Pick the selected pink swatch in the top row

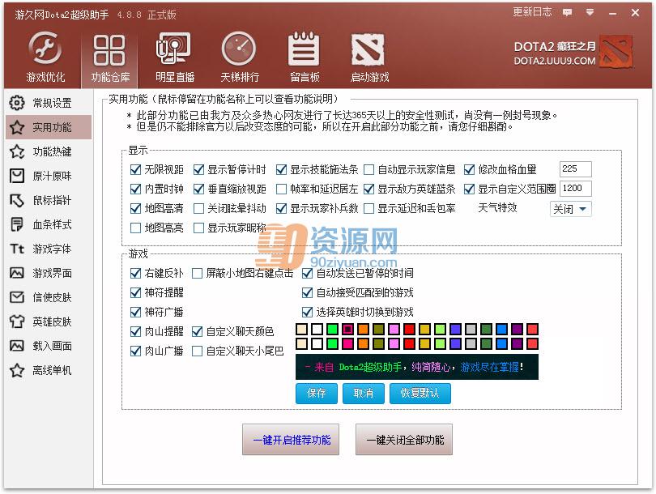(347, 329)
